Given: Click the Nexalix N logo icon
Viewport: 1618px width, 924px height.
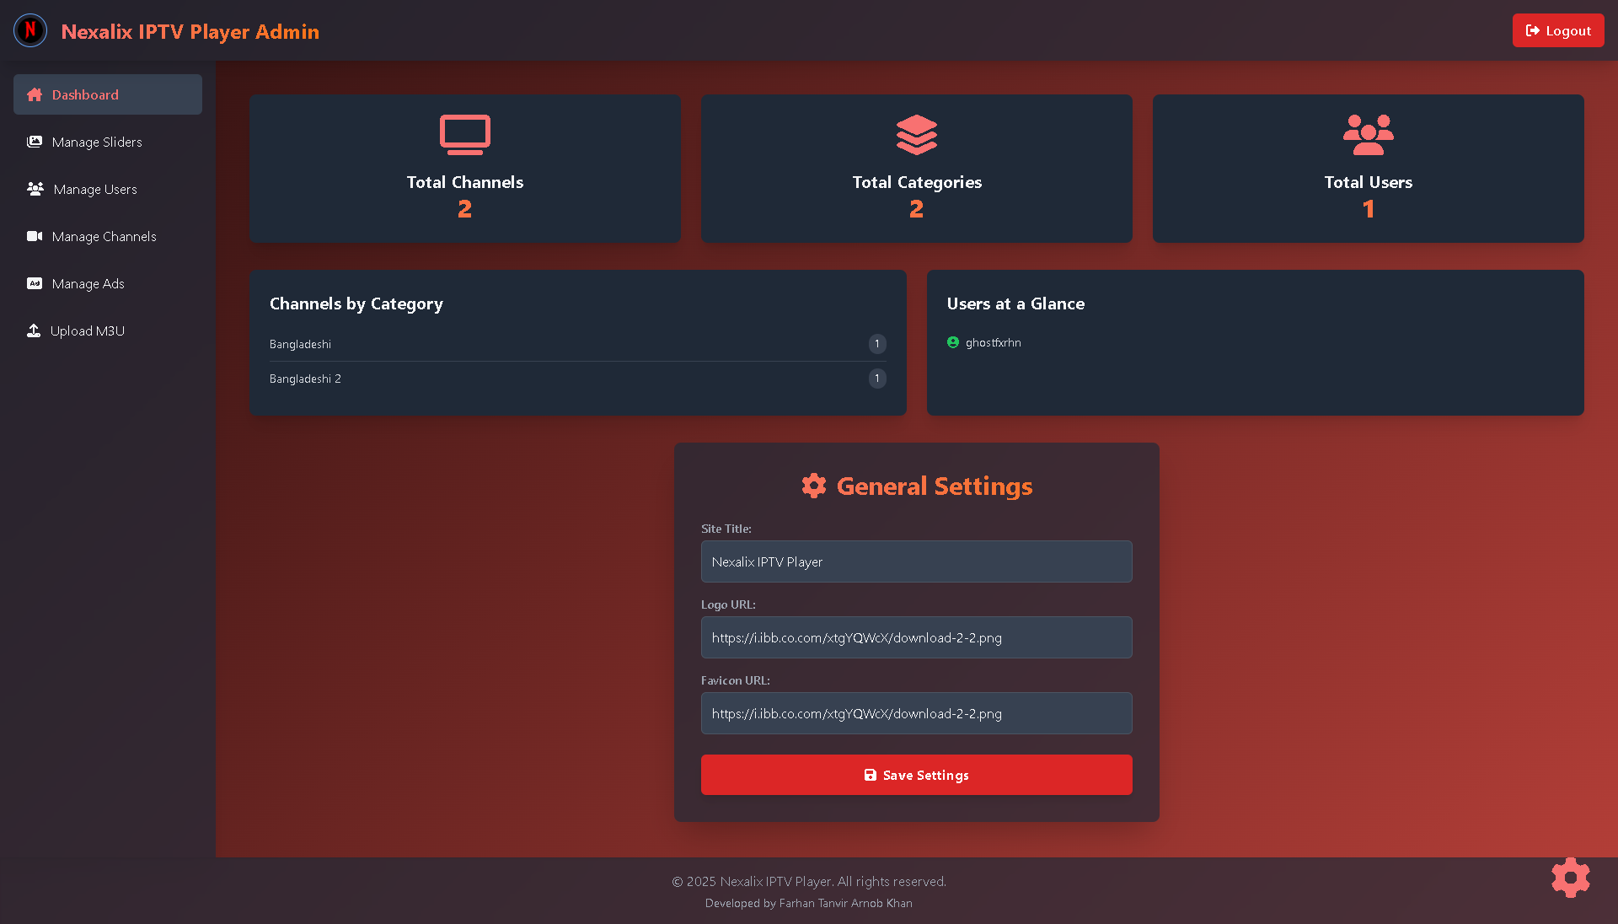Looking at the screenshot, I should tap(30, 30).
